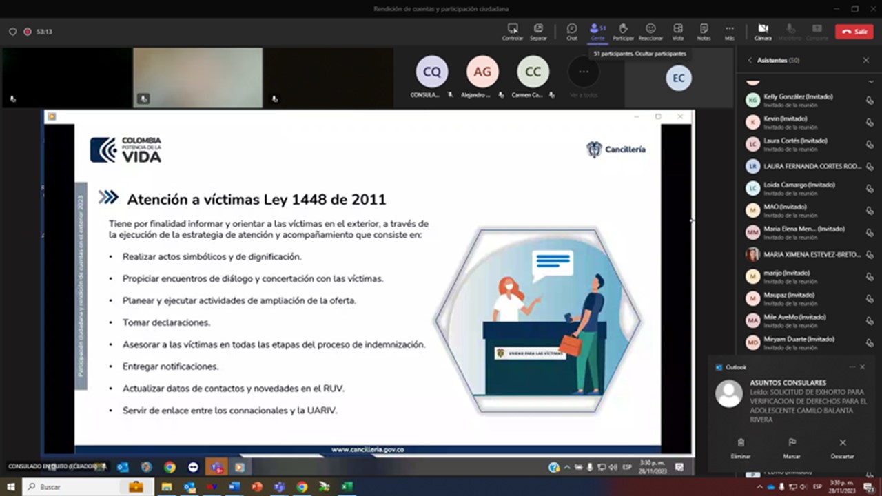Click the recording indicator next to timer
Screen dimensions: 882x496
[28, 32]
